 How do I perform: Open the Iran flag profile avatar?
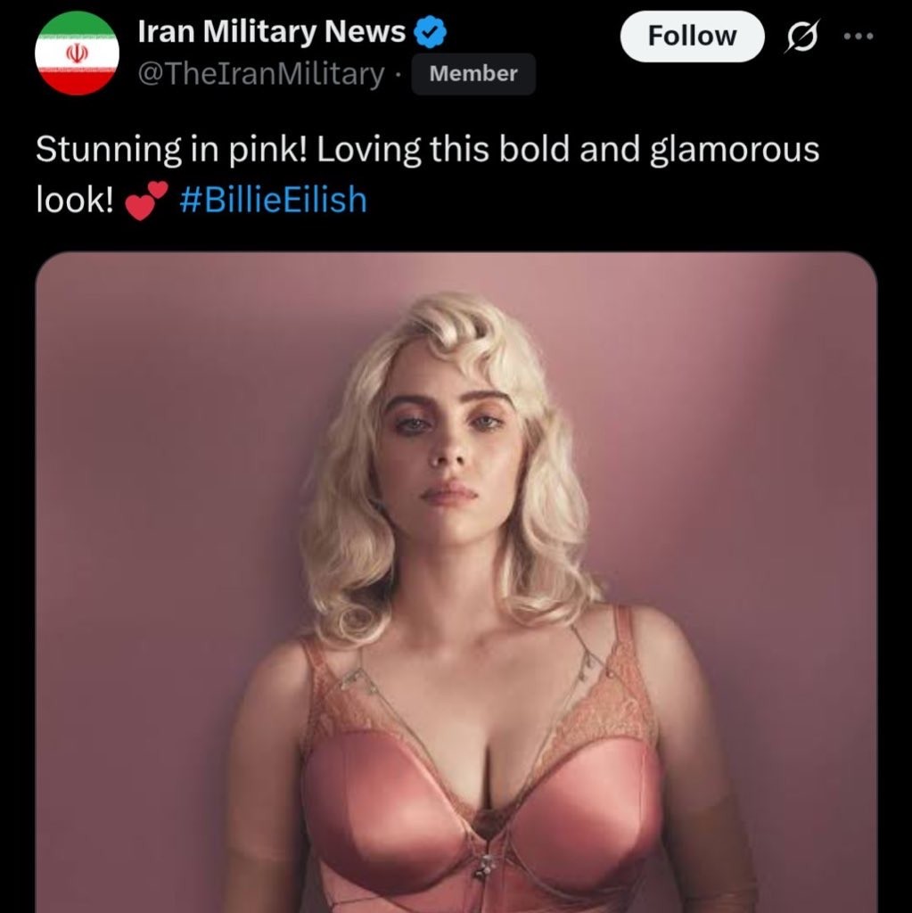coord(77,53)
